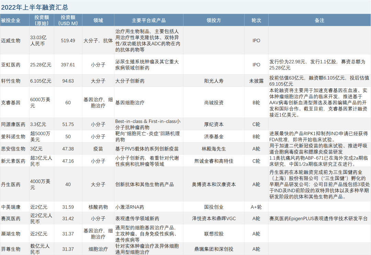The width and height of the screenshot is (371, 255).
Task: Select the 联想控股 lead investor cell
Action: click(x=214, y=234)
